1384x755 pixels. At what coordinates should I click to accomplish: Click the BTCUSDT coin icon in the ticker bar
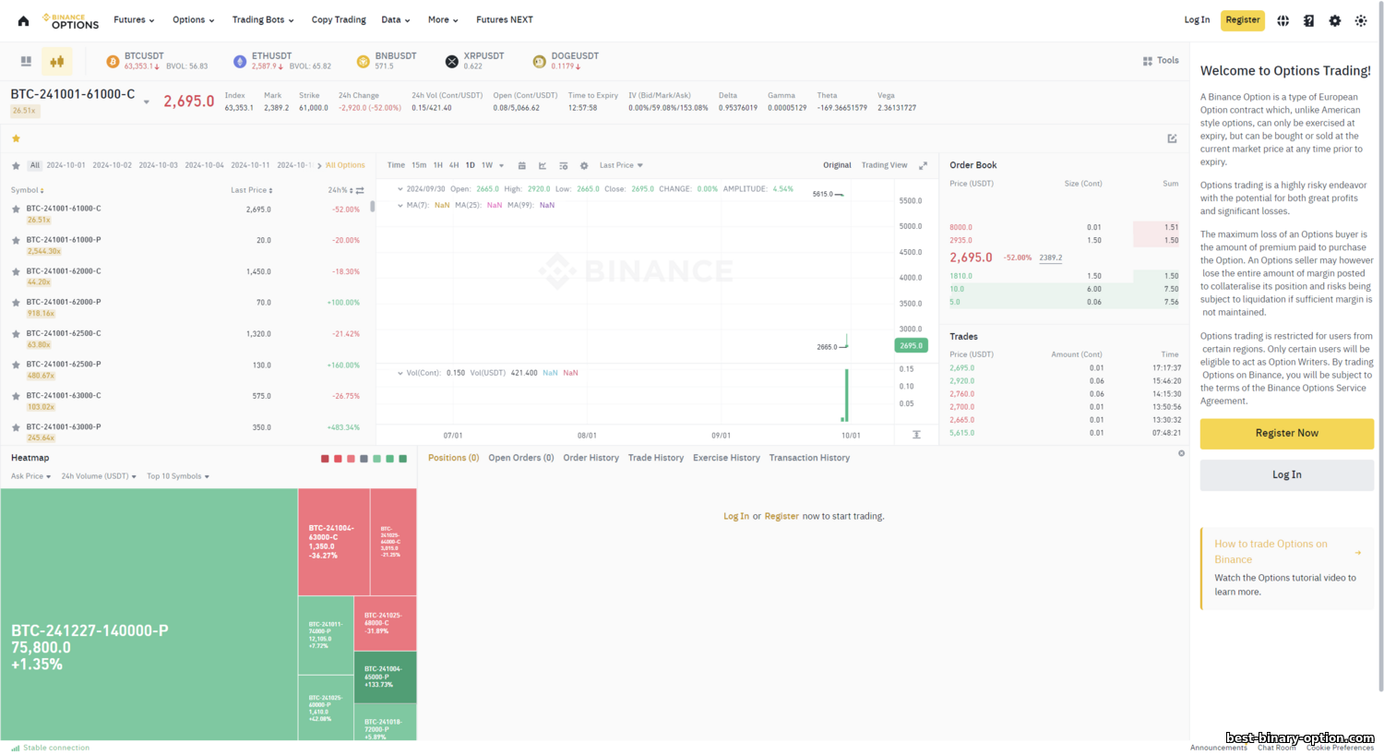(113, 62)
